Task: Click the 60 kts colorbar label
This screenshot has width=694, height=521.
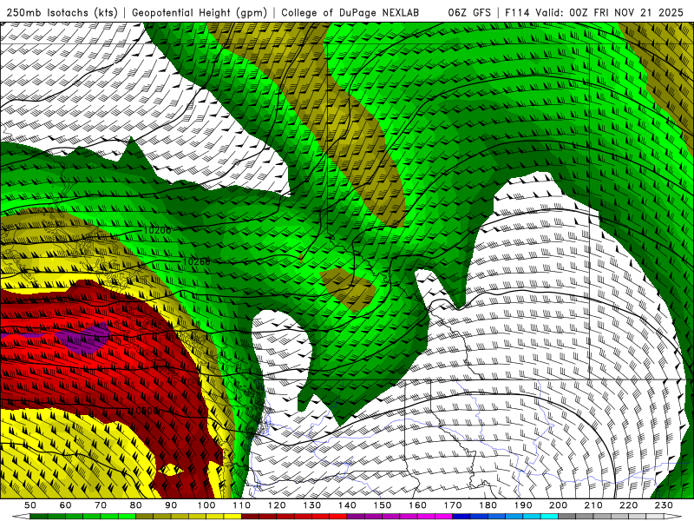Action: point(65,505)
